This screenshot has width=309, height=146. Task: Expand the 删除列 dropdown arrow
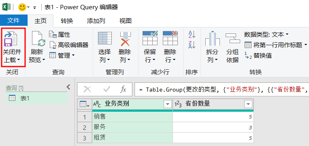(129, 60)
